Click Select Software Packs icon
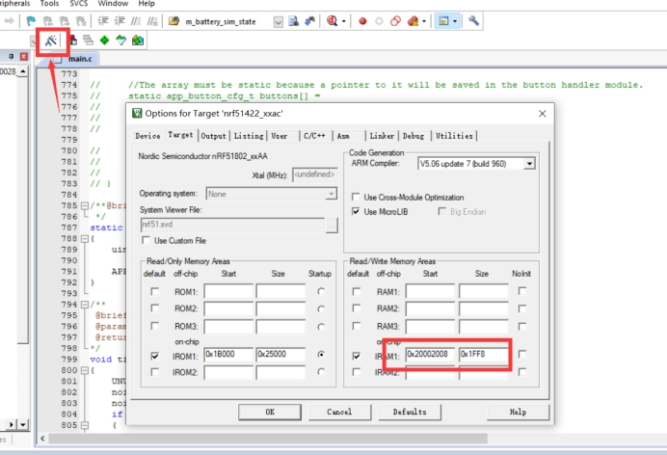 pyautogui.click(x=120, y=40)
